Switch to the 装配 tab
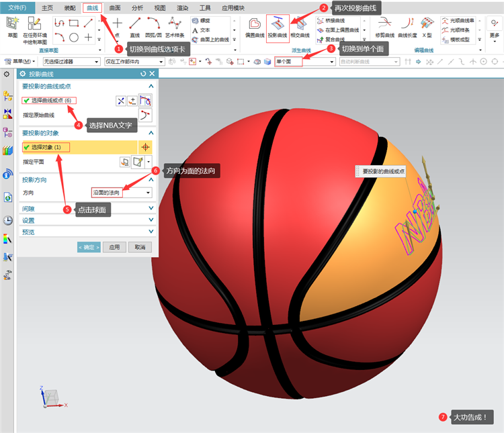The width and height of the screenshot is (504, 433). coord(70,8)
